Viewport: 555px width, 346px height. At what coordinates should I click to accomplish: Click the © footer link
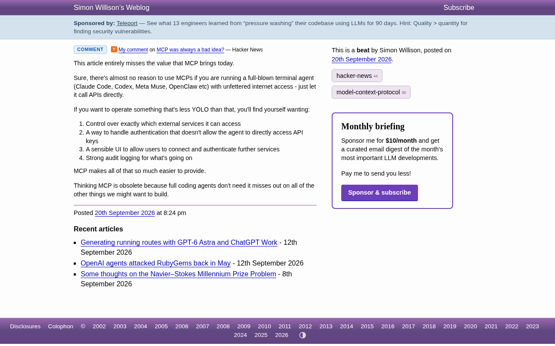pos(83,327)
